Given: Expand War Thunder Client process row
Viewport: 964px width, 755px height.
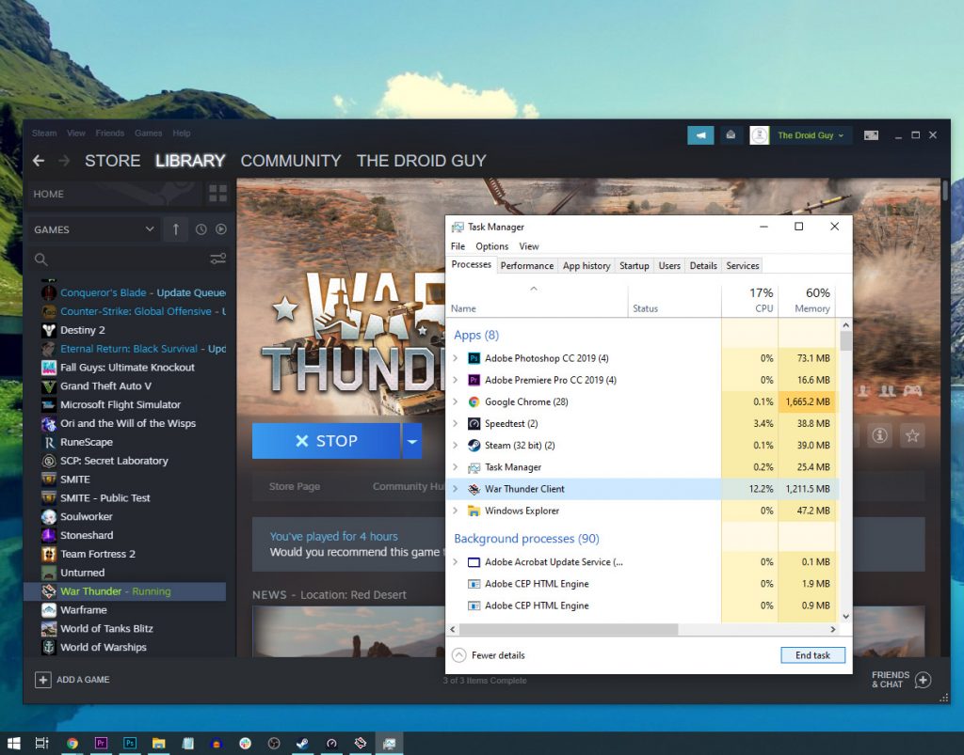Looking at the screenshot, I should point(456,489).
